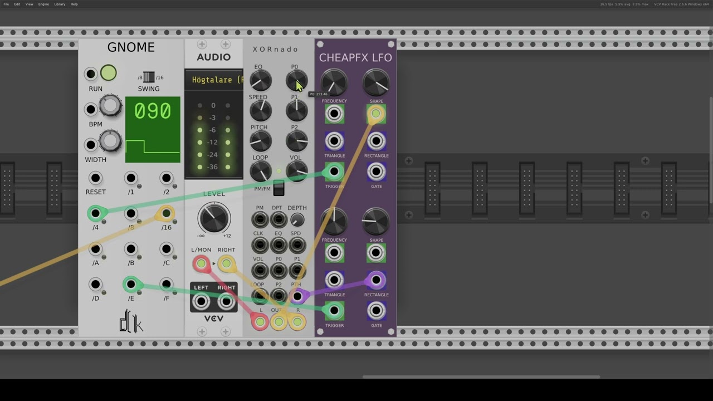Open the Engine menu
The height and width of the screenshot is (401, 713).
click(x=43, y=4)
